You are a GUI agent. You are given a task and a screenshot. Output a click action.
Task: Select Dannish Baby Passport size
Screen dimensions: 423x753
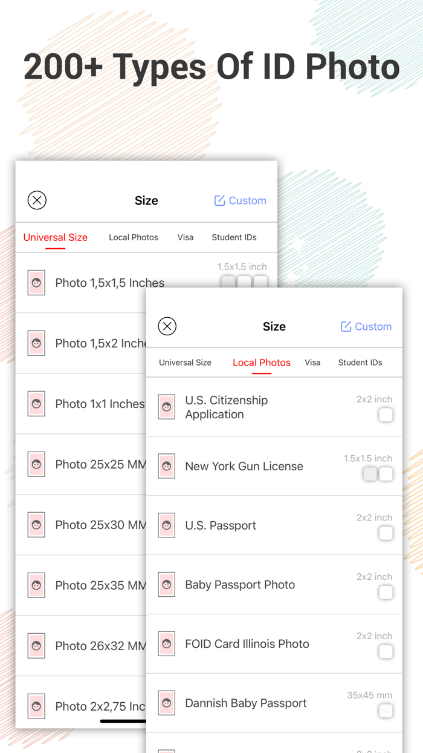point(274,703)
